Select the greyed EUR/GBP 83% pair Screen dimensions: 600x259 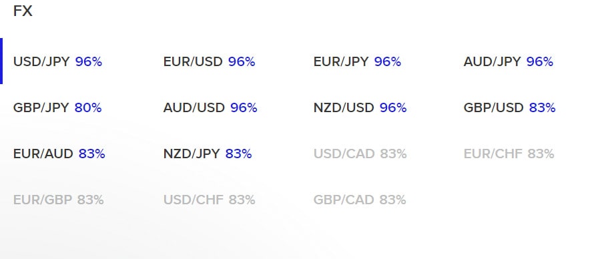click(59, 200)
